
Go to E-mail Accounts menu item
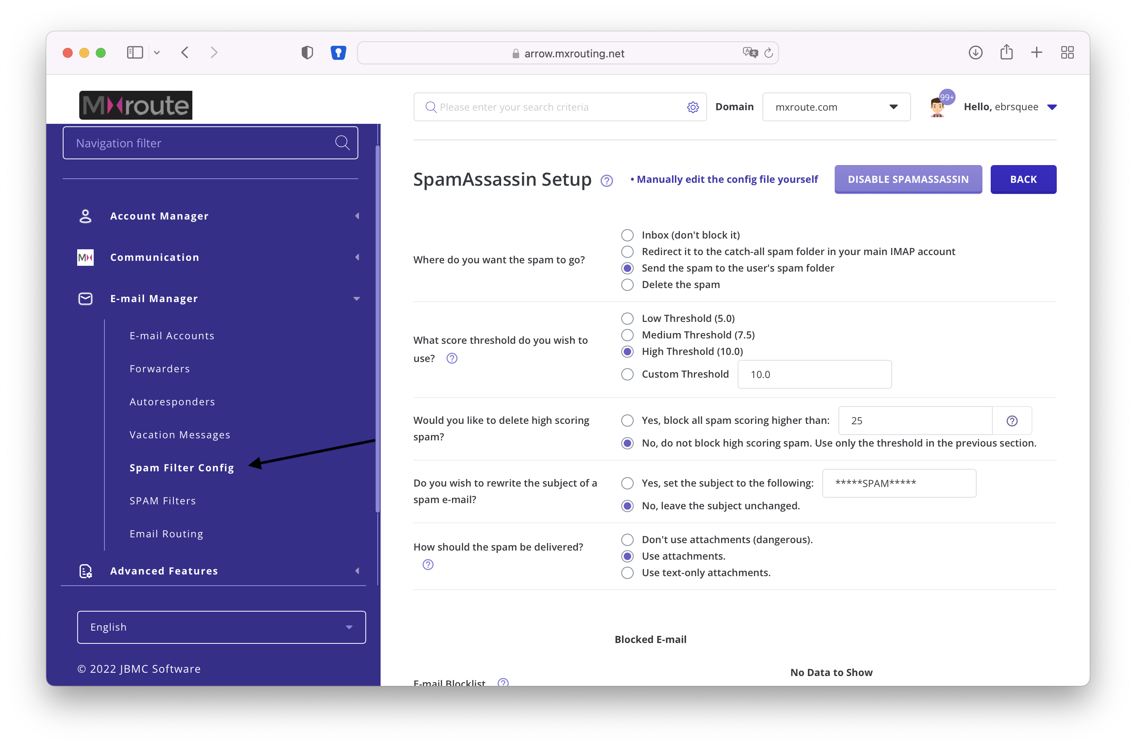[172, 336]
